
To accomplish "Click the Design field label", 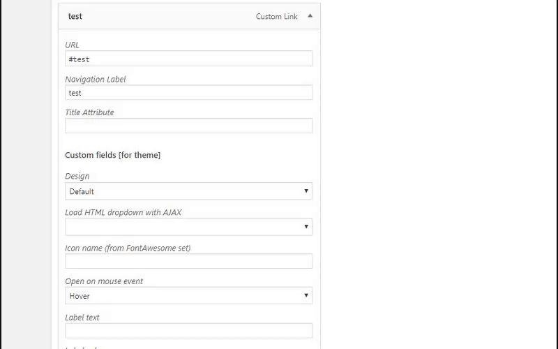I will coord(77,177).
